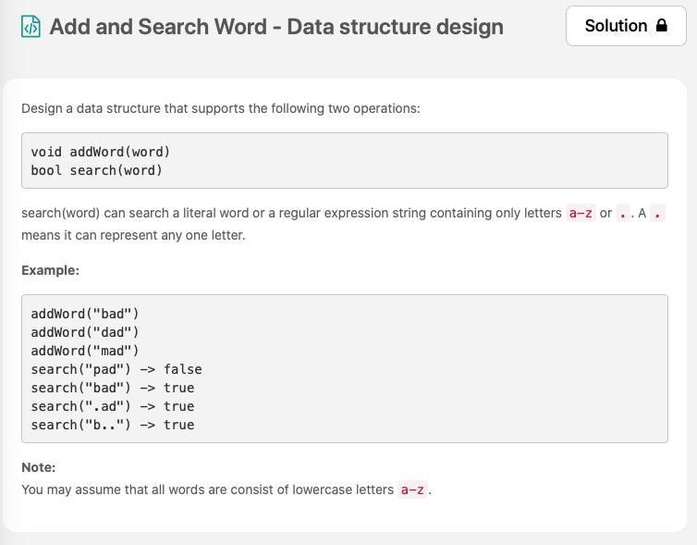
Task: Click the addWord("bad") example line
Action: click(85, 314)
